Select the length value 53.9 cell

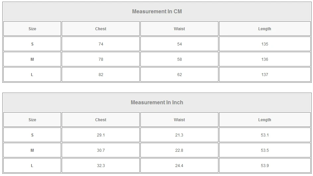[265, 166]
